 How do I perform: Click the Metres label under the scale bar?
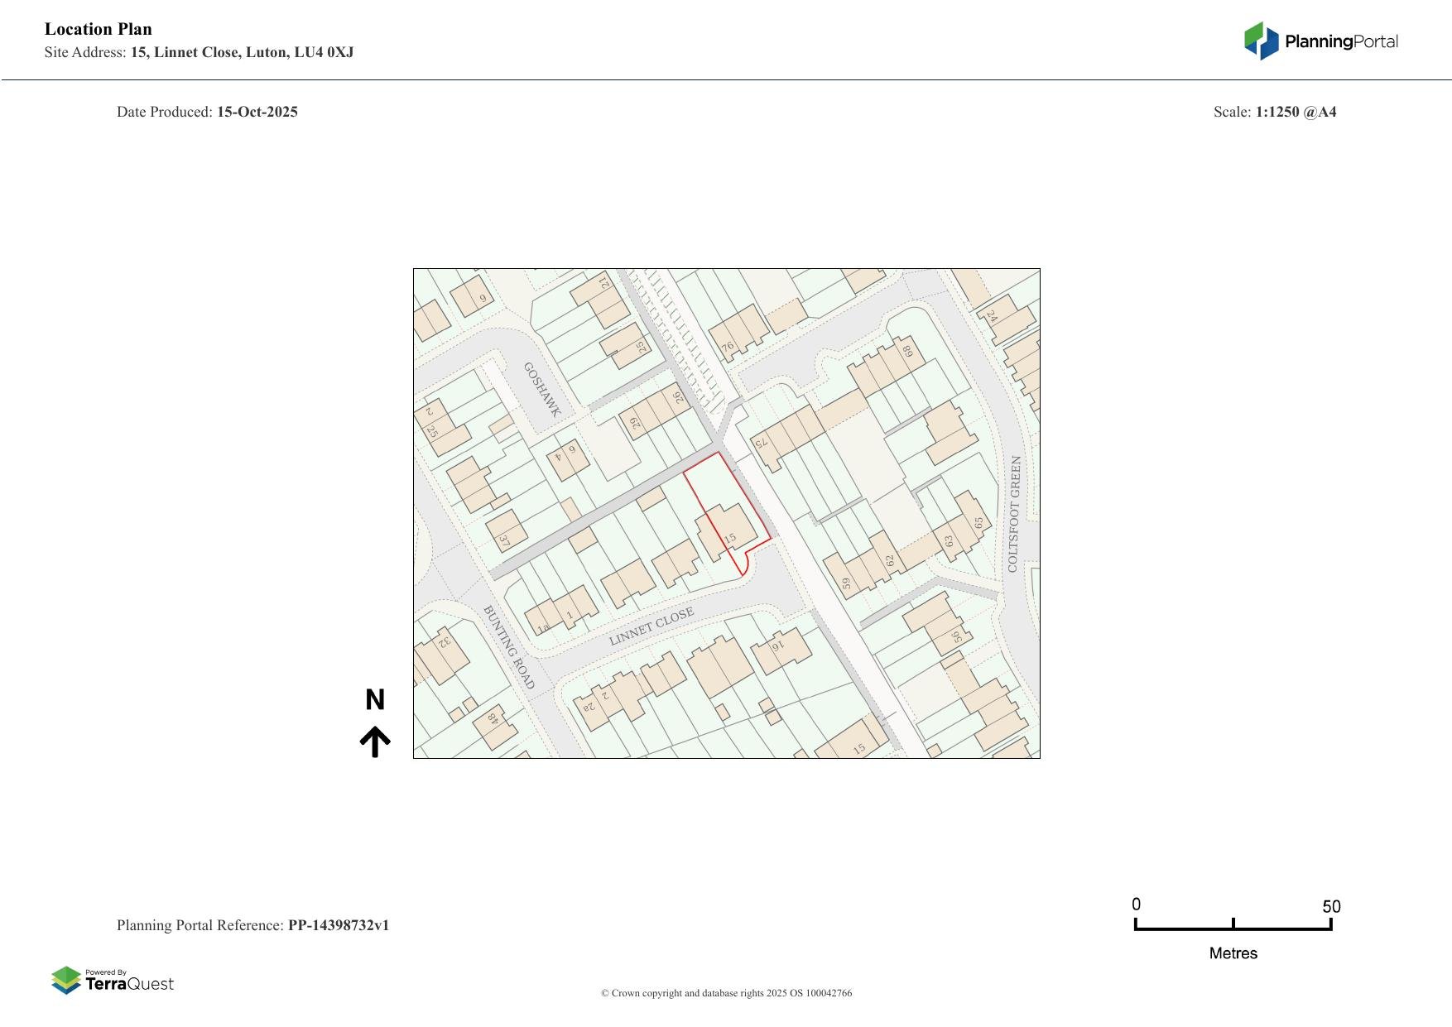(x=1233, y=953)
